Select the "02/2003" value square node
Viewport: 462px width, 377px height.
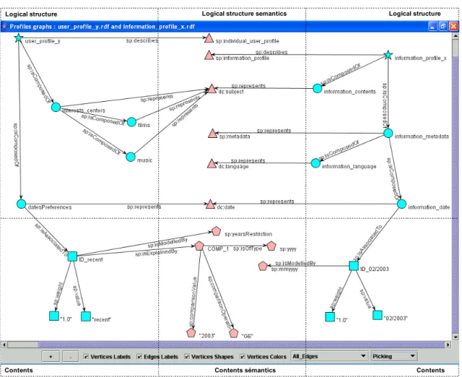[378, 315]
